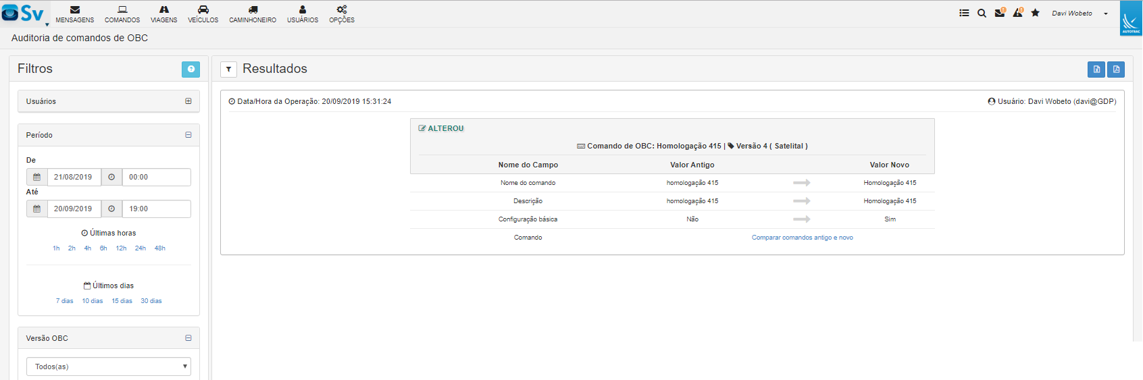
Task: Open the Usuários menu
Action: click(303, 14)
